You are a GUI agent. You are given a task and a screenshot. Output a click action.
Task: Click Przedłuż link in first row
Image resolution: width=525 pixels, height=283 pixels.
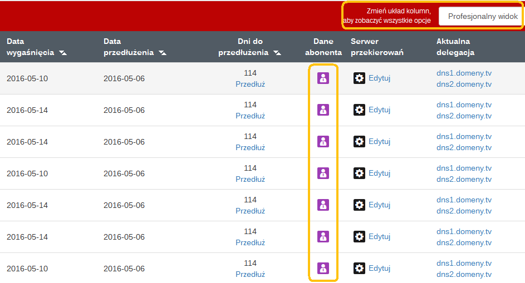(250, 85)
